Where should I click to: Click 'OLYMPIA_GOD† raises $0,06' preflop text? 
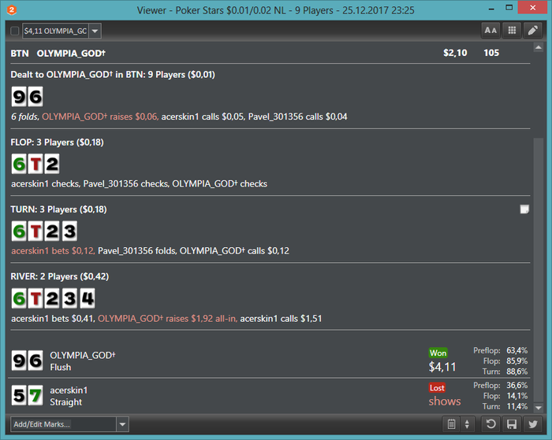(x=100, y=116)
